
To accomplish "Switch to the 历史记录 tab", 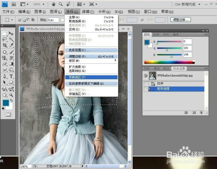I will (x=179, y=68).
